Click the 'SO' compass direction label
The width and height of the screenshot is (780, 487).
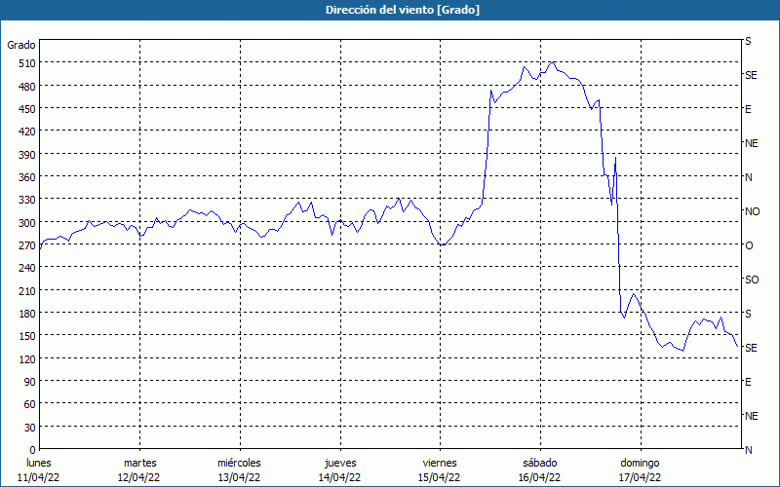coord(752,280)
